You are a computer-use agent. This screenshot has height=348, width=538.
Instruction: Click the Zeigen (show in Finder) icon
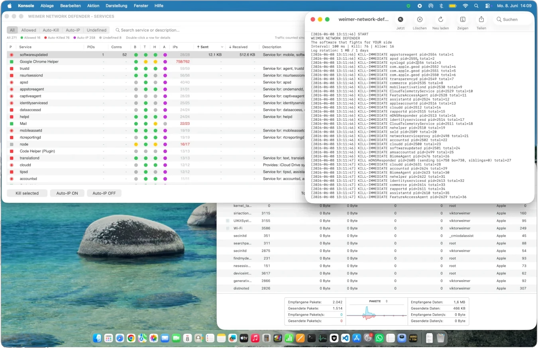coord(463,20)
